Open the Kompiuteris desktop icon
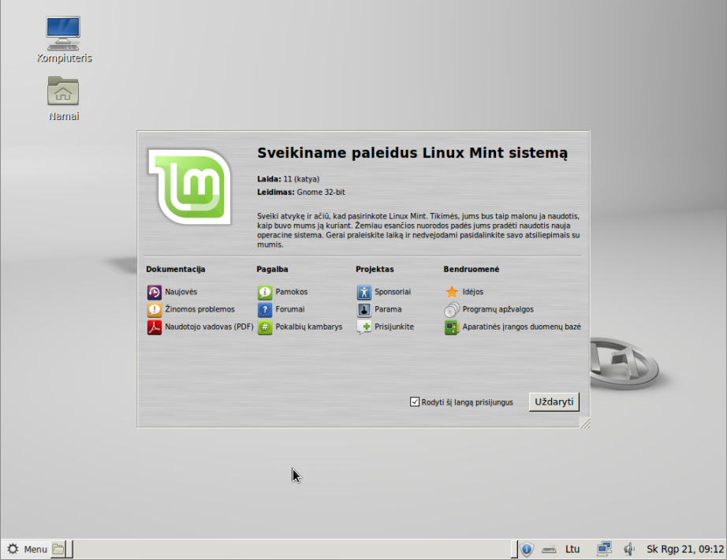Screen dimensions: 727x560 [64, 39]
